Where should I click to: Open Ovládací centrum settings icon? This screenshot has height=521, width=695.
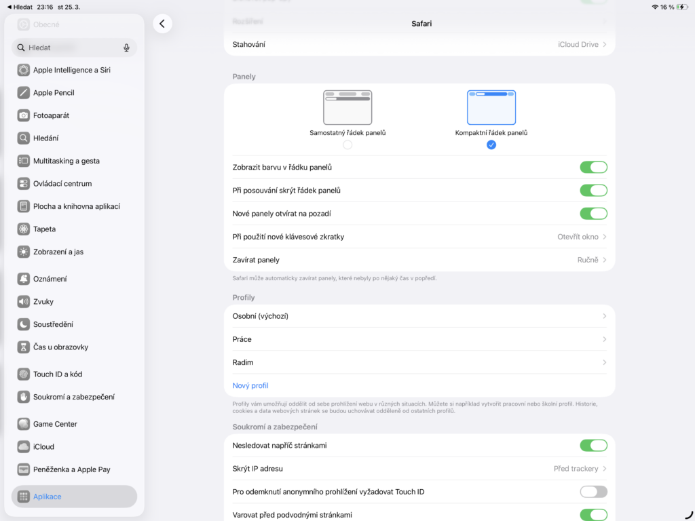click(x=24, y=184)
